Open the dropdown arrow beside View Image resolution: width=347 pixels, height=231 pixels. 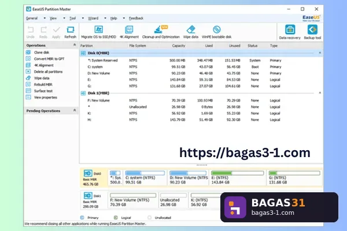pyautogui.click(x=64, y=18)
